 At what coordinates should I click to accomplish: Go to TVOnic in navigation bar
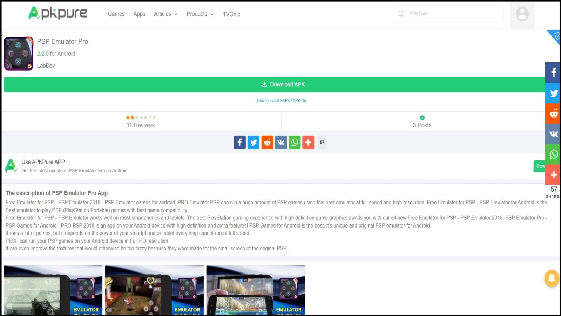click(231, 14)
